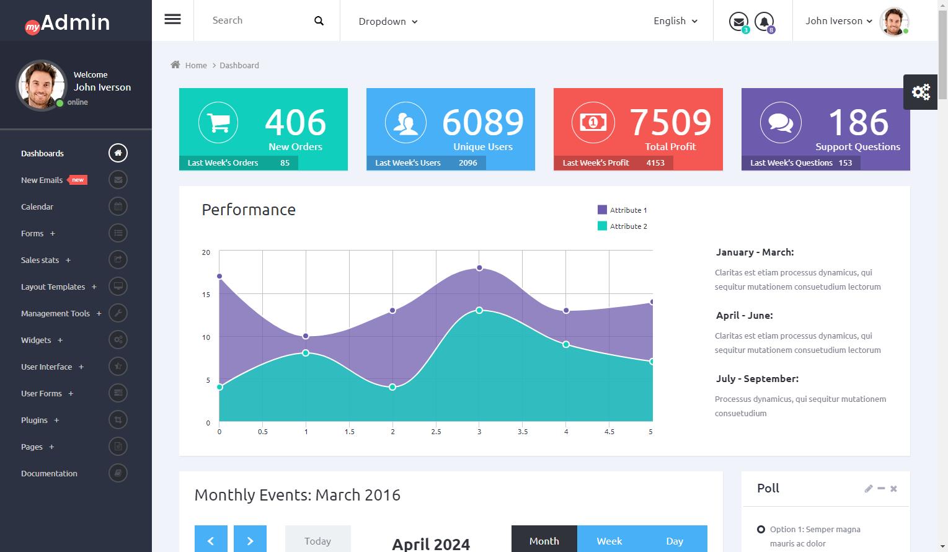Click the Documentation book icon
Image resolution: width=948 pixels, height=552 pixels.
click(x=118, y=473)
